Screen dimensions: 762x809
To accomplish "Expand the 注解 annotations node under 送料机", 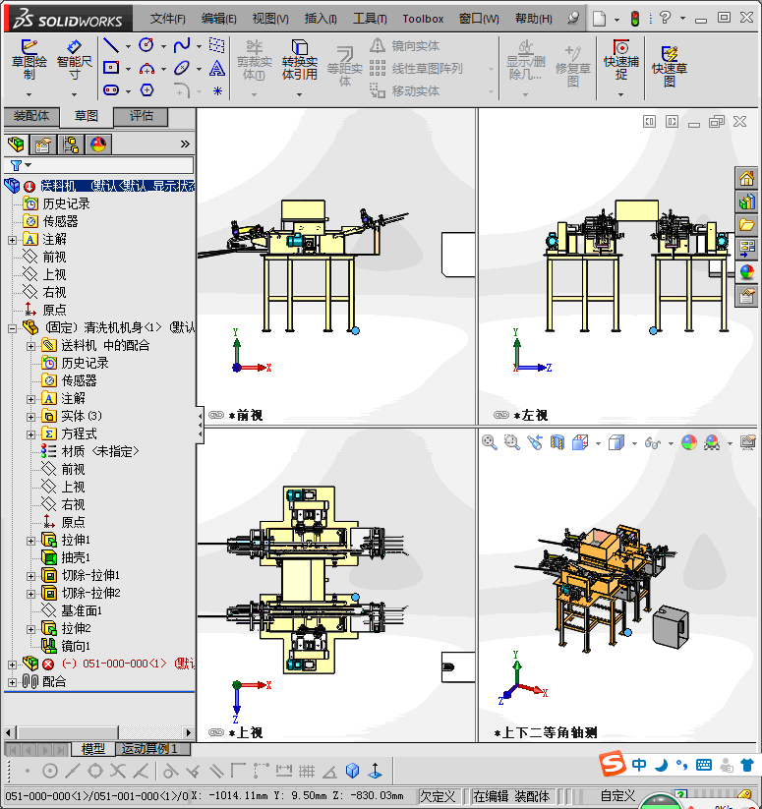I will [x=12, y=240].
